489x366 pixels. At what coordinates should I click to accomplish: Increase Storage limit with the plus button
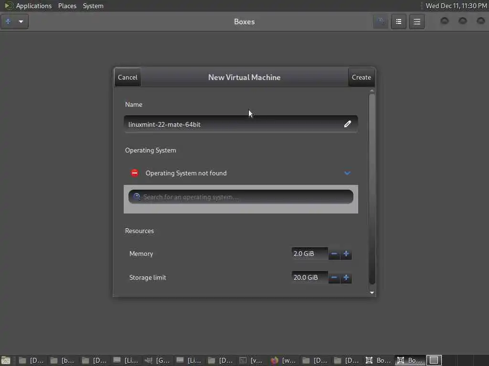click(x=346, y=277)
